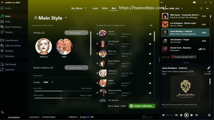Click the Stop all button
The width and height of the screenshot is (214, 120).
147,117
